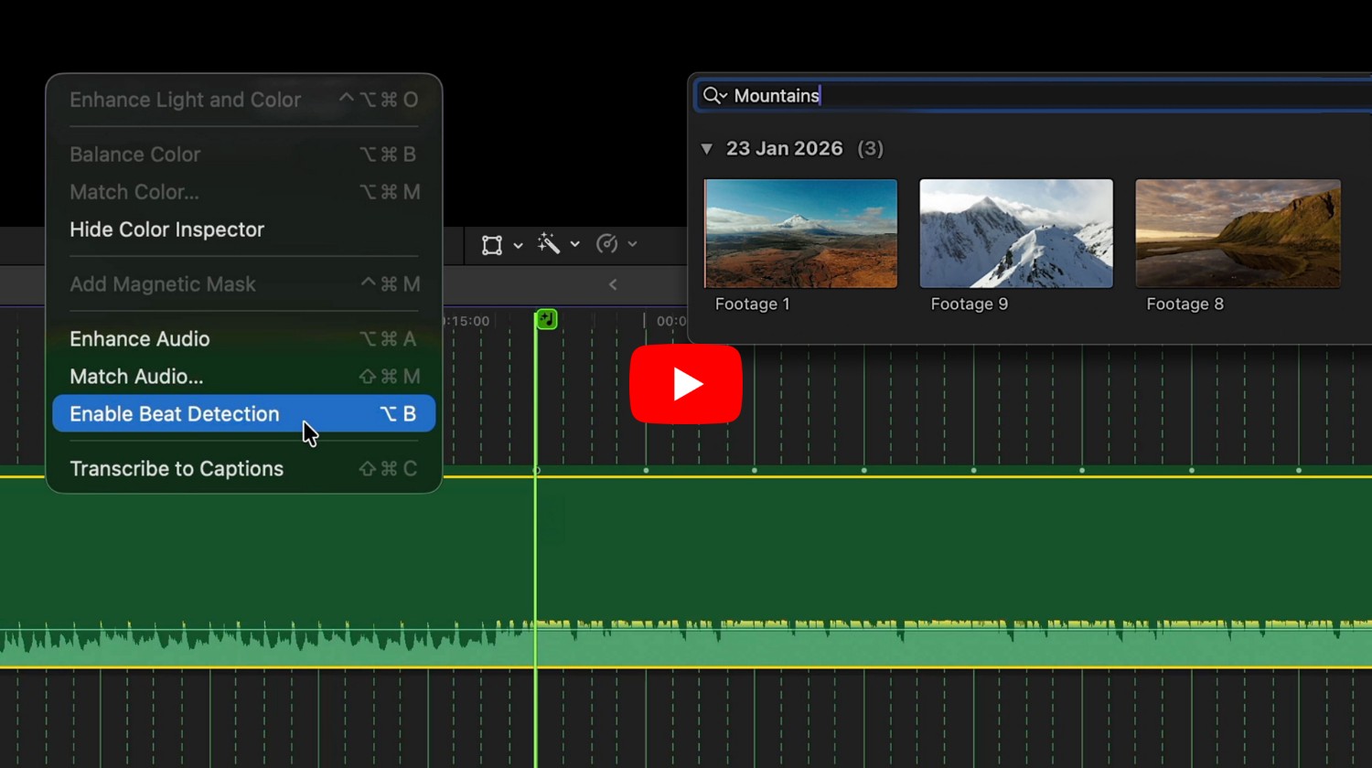Click the left-pointing timeline history arrow
The image size is (1372, 768).
coord(613,285)
